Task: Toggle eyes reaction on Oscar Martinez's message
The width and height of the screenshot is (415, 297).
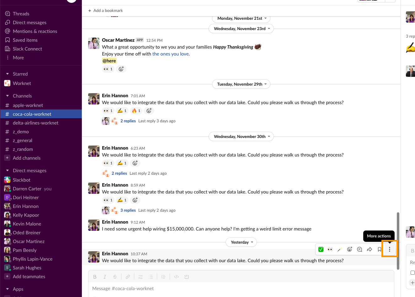Action: coord(108,69)
